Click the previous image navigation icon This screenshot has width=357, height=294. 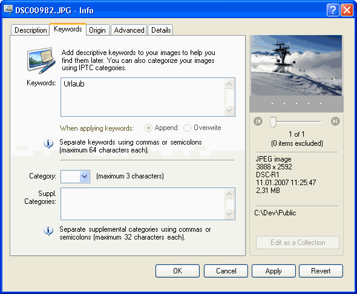pos(258,121)
